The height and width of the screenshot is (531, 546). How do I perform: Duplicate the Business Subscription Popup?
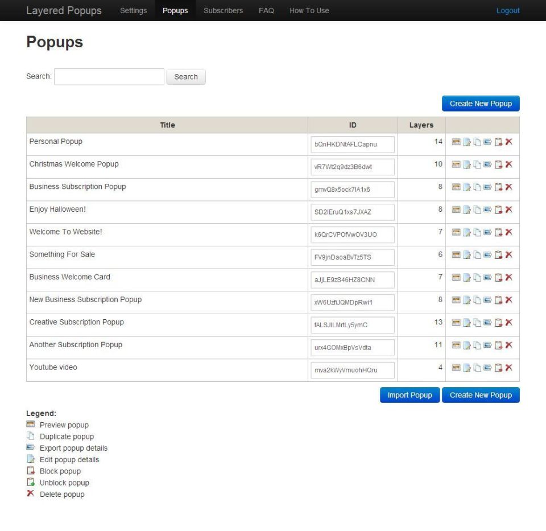coord(477,187)
